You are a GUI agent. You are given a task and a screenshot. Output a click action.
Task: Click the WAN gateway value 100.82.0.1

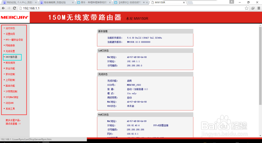pos(133,134)
